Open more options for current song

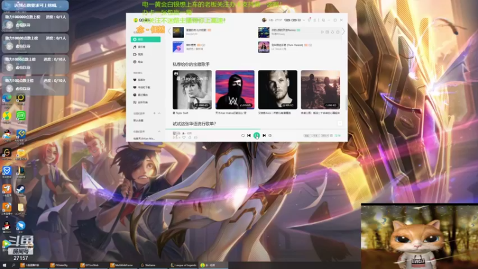[196, 137]
